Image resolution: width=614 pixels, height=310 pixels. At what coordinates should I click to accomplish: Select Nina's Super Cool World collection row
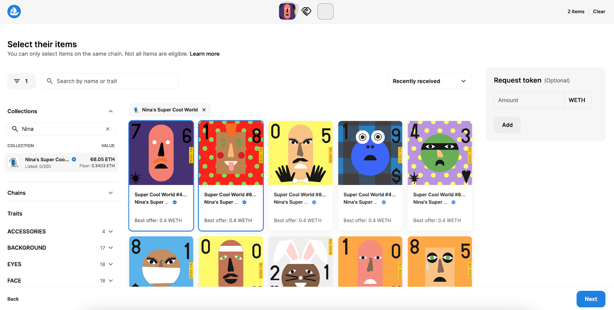61,162
